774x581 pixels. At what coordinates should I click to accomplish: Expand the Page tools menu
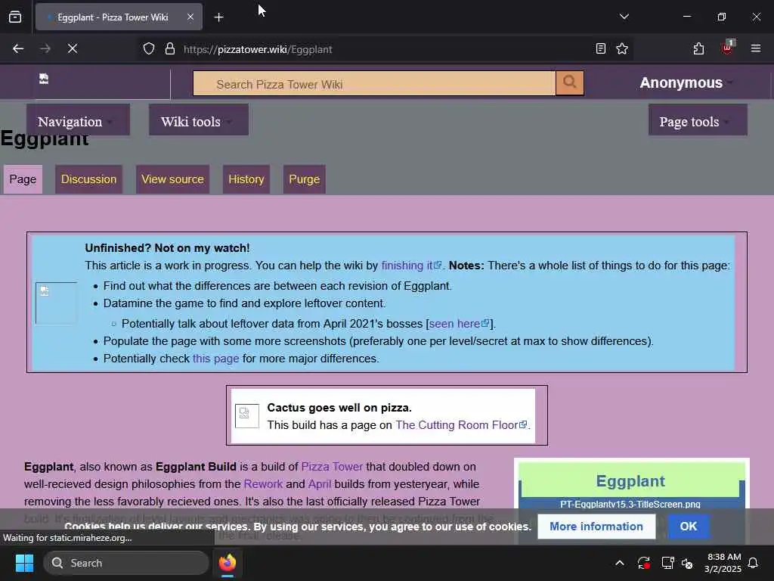tap(698, 120)
